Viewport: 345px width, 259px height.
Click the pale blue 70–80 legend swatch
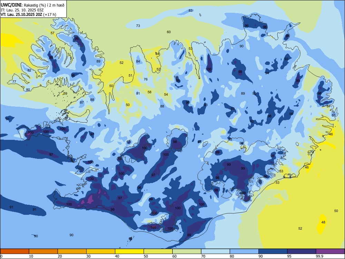pos(215,251)
